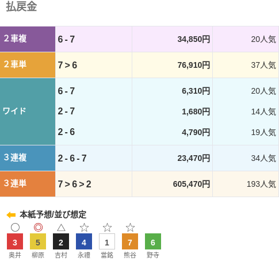This screenshot has width=279, height=269.
Task: Click the 34,850円 payout for 6-7
Action: point(194,39)
